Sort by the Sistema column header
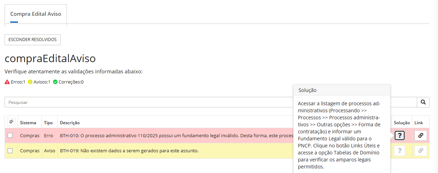This screenshot has width=438, height=173. pos(28,123)
